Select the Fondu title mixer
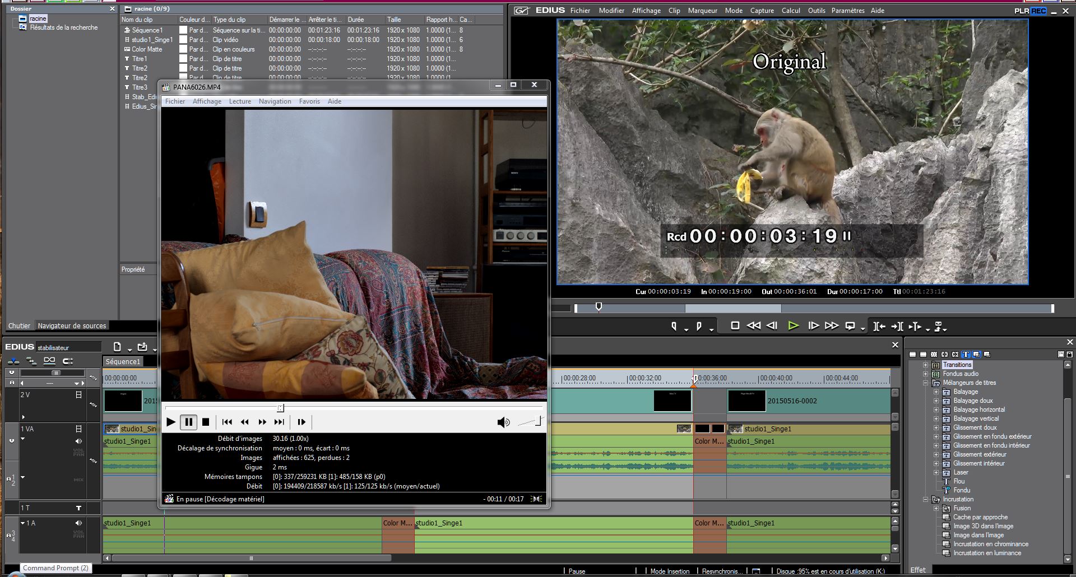The image size is (1076, 577). [962, 490]
